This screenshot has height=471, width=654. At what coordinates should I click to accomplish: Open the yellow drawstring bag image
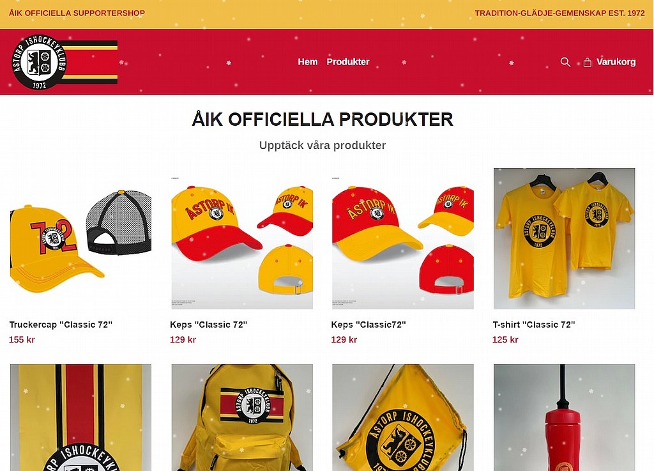403,417
